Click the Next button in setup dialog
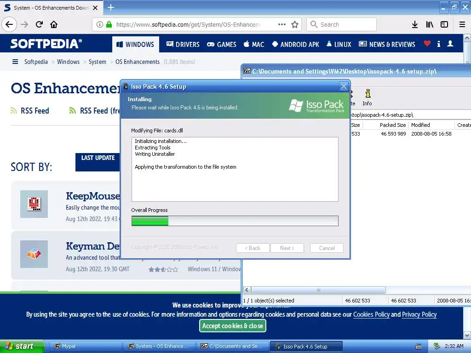 pos(287,248)
